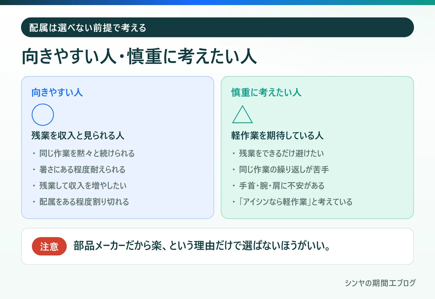
Task: Select the subheading 軽作業を期待している人
Action: [x=277, y=136]
